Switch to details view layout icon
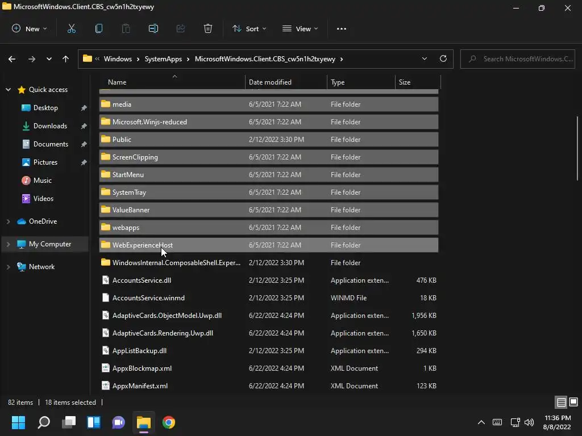 click(561, 402)
